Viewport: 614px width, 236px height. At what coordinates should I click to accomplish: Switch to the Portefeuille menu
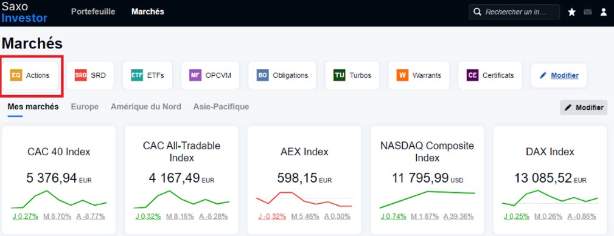coord(93,12)
